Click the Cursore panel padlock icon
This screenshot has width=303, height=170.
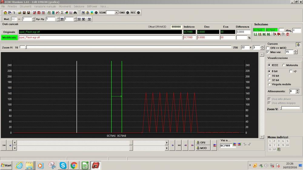click(298, 45)
